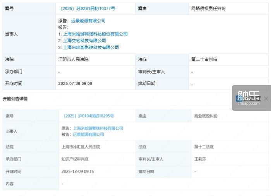Select the 内容 row label
The image size is (271, 196).
(x=10, y=184)
